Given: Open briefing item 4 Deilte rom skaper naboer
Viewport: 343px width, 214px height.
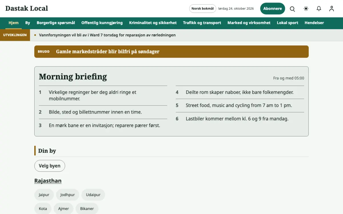Looking at the screenshot, I should click(x=240, y=92).
